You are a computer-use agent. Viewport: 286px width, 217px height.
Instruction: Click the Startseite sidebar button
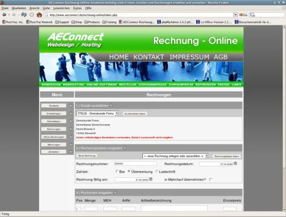[54, 106]
